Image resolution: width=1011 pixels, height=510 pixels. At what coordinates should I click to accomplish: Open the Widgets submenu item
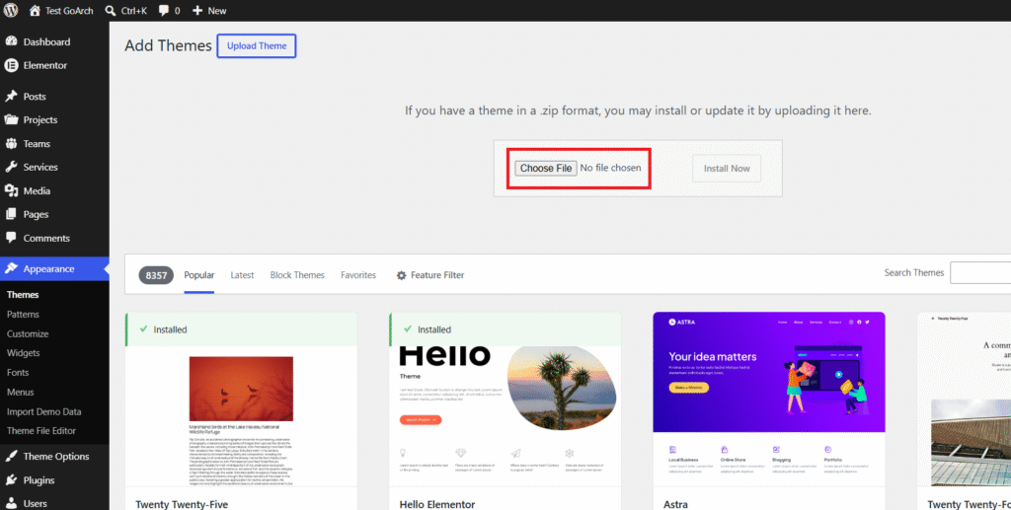click(x=24, y=353)
